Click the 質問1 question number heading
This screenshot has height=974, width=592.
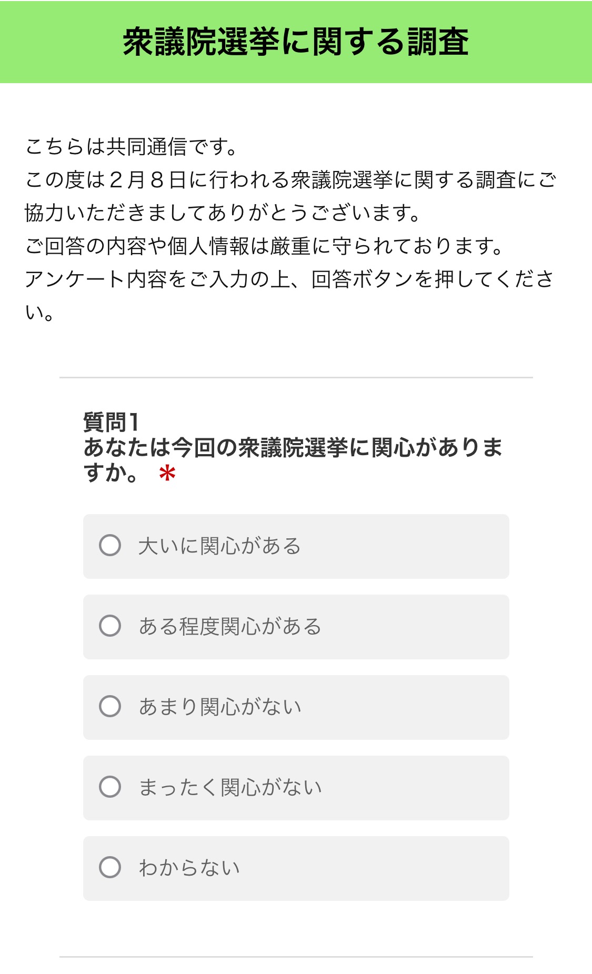click(111, 422)
